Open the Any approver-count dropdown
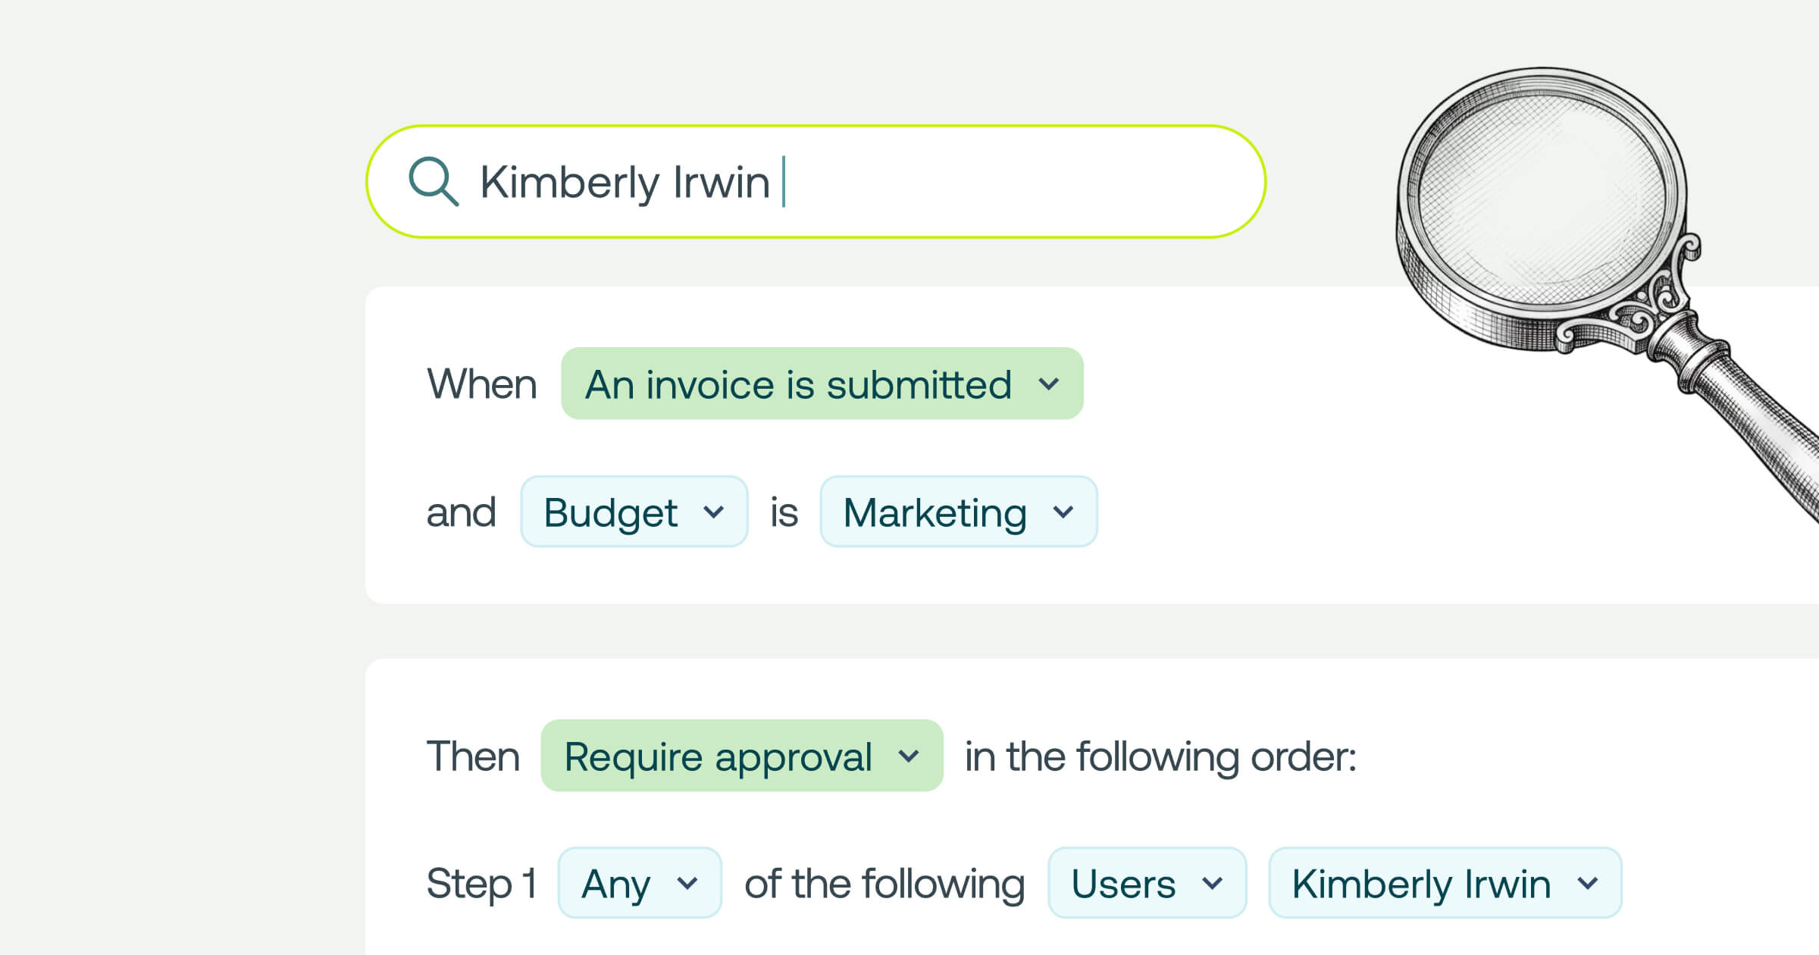 click(x=615, y=884)
